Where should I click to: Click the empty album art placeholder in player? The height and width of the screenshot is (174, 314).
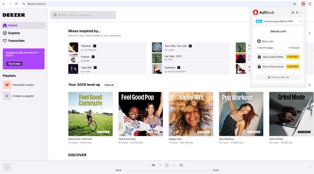click(7, 167)
